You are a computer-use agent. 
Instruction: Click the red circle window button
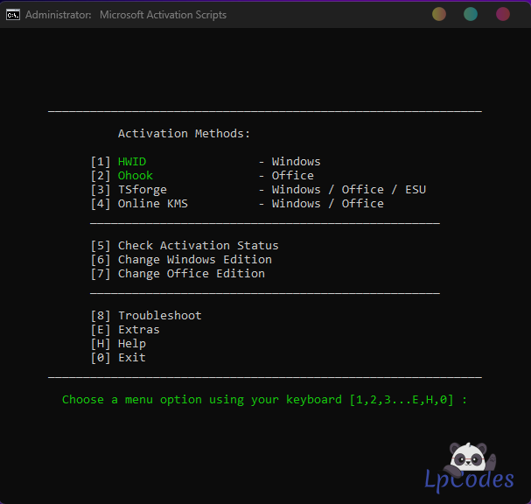503,14
